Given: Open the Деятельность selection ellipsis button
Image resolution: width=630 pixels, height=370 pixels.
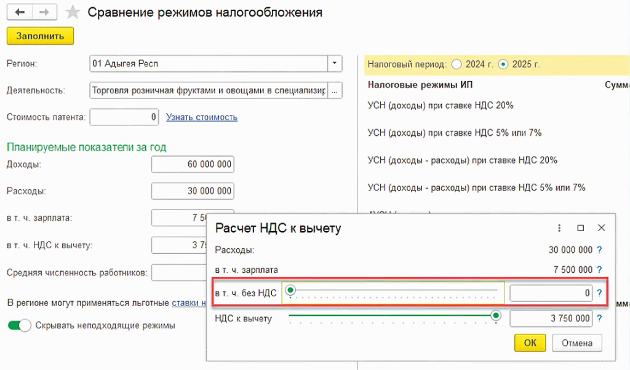Looking at the screenshot, I should coord(335,90).
